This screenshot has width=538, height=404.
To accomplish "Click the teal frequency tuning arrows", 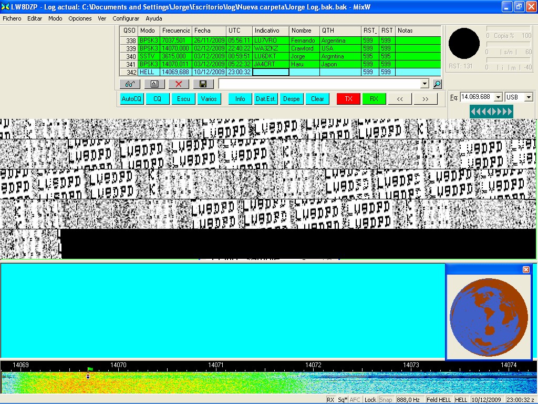I will (491, 112).
